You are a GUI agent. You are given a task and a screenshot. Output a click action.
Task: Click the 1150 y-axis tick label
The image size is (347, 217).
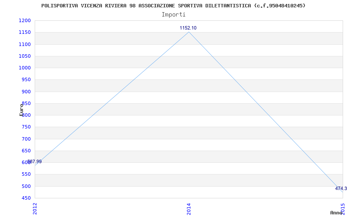[25, 33]
